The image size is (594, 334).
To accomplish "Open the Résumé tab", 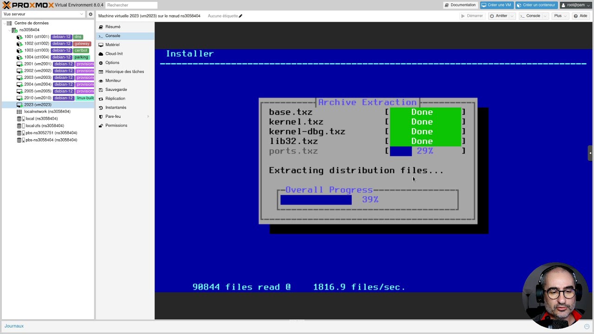I will tap(125, 27).
